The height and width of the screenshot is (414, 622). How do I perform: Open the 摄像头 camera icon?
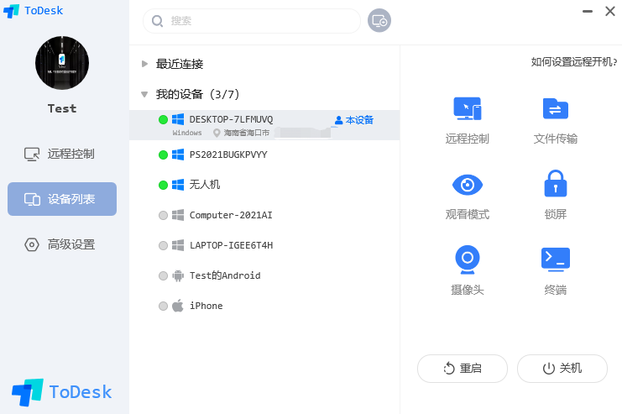pyautogui.click(x=468, y=259)
